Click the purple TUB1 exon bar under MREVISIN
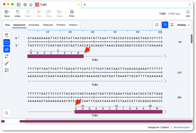The height and width of the screenshot is (133, 196). 55,56
